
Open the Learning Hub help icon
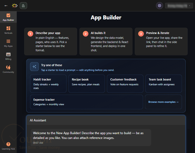tap(8, 146)
